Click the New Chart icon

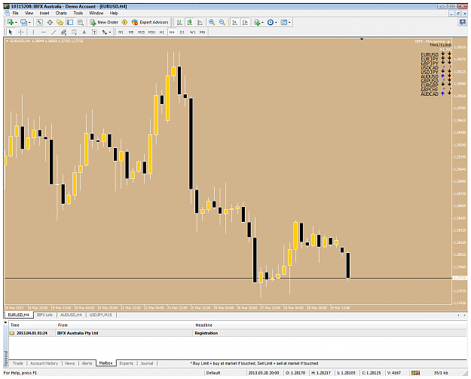tap(11, 22)
